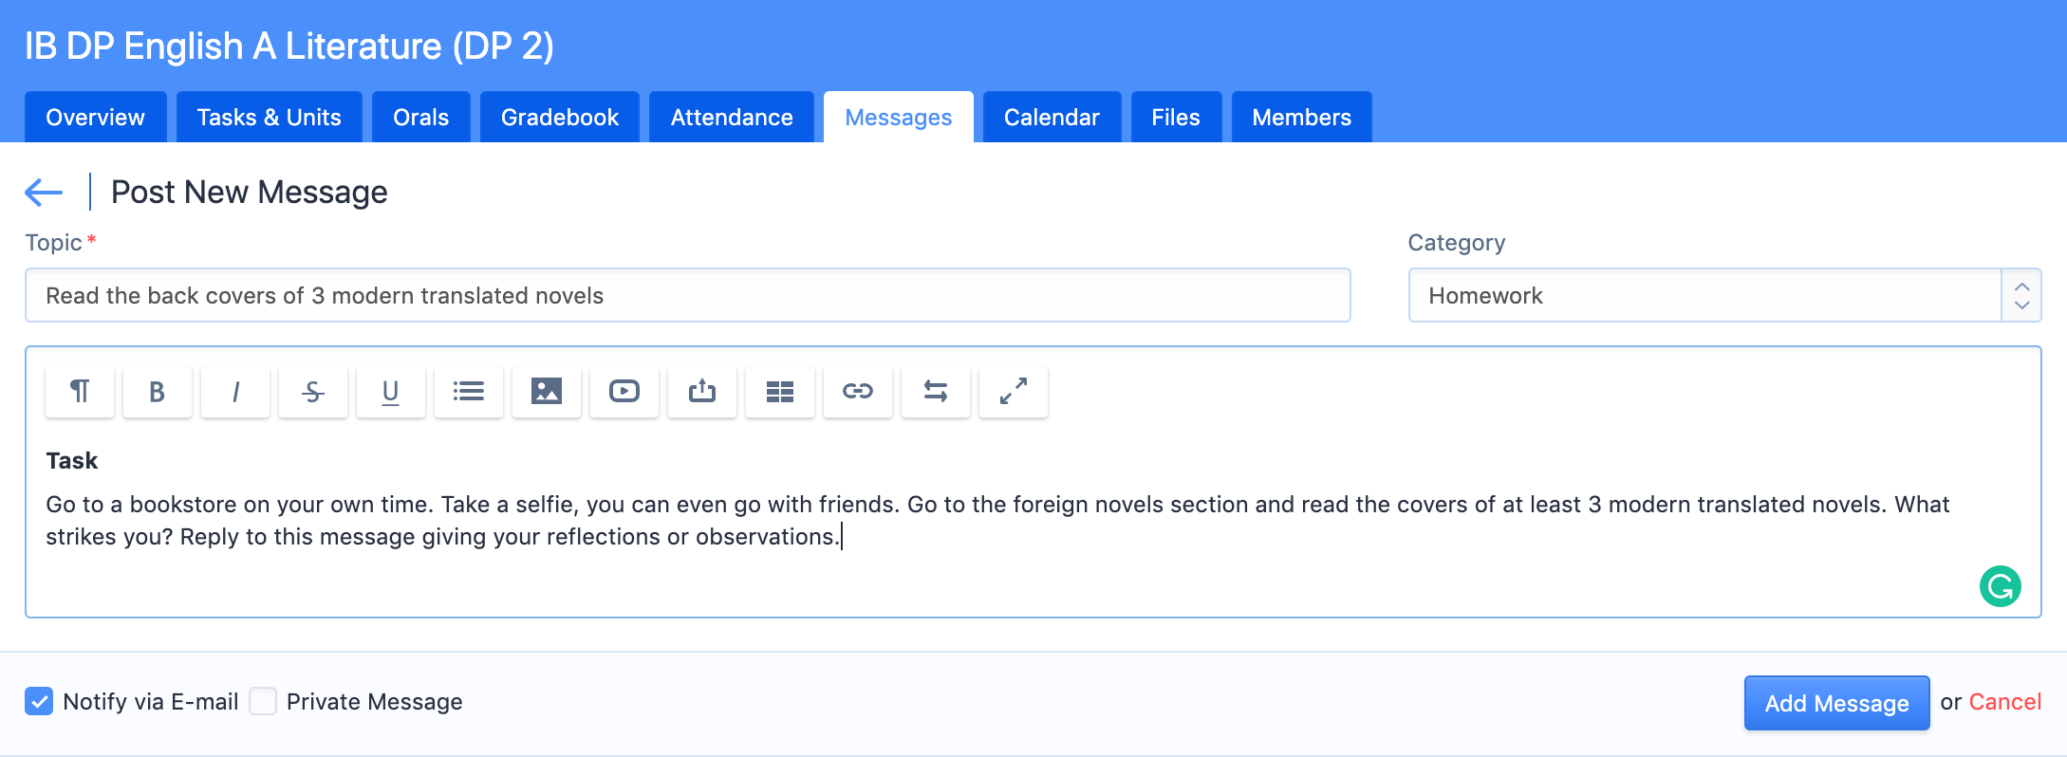Open the paragraph format tool
The height and width of the screenshot is (757, 2067).
[x=80, y=391]
